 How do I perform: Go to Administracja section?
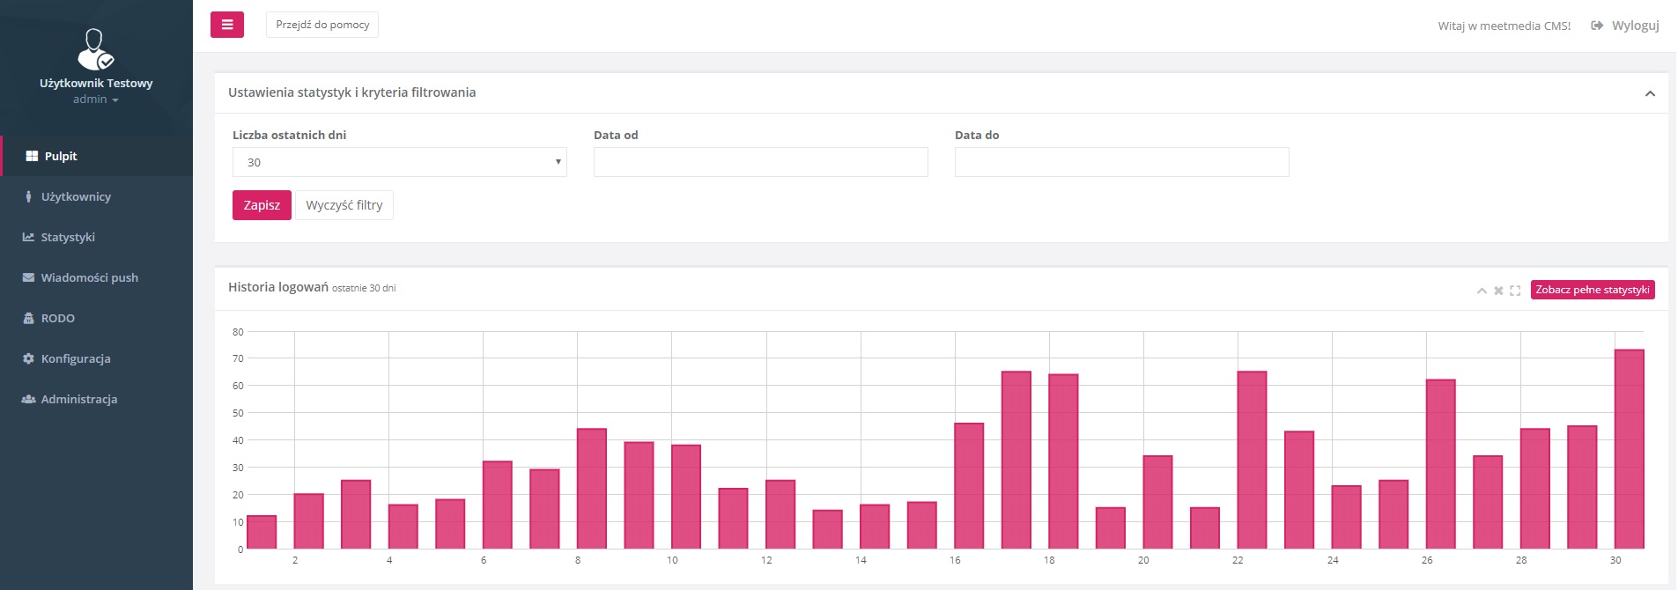(x=78, y=399)
